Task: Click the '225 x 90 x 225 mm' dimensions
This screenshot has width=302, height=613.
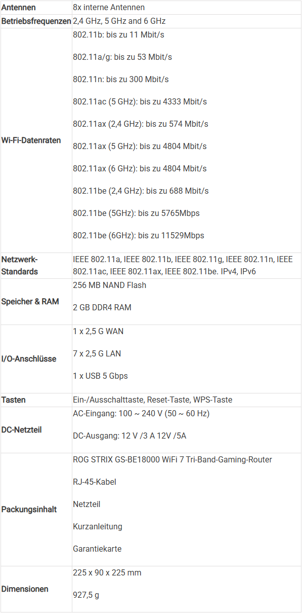Action: click(x=107, y=572)
